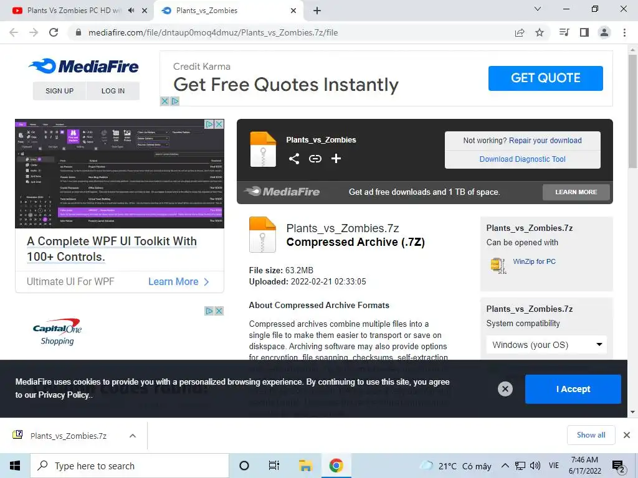Open Repair your download link
The height and width of the screenshot is (478, 638).
tap(545, 141)
